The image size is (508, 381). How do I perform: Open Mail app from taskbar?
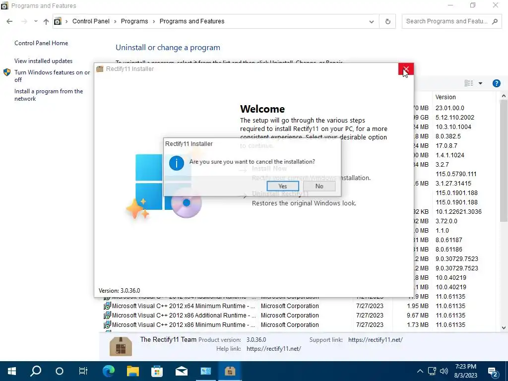click(x=182, y=371)
